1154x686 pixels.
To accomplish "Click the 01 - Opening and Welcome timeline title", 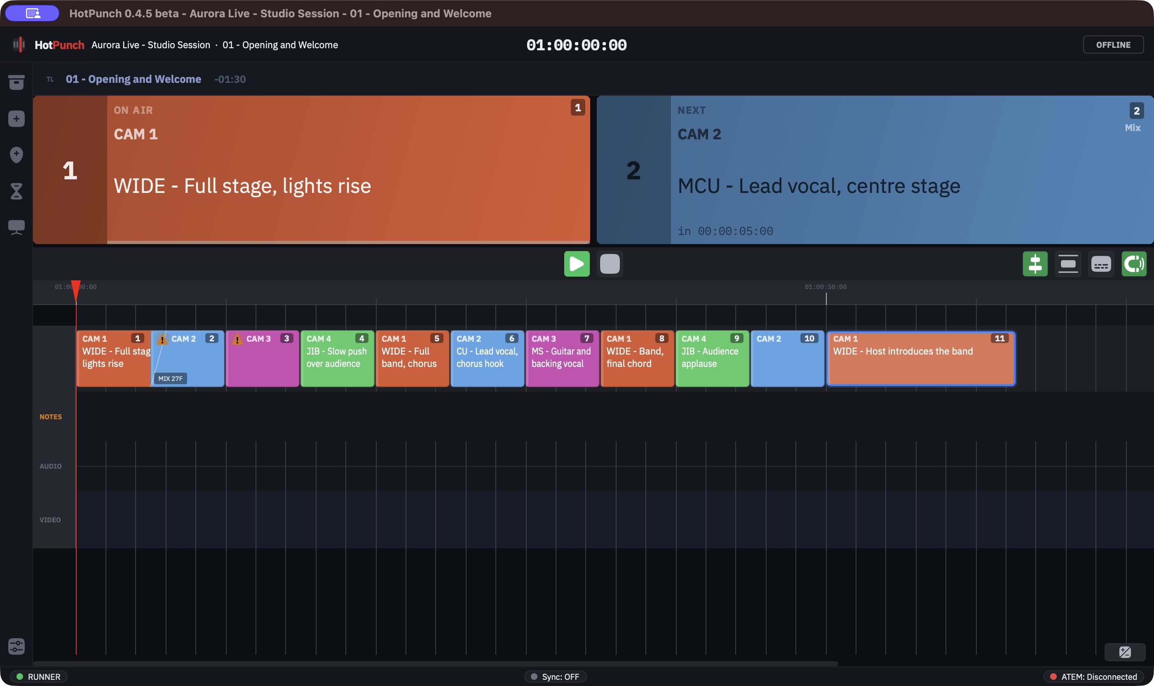I will (x=133, y=79).
